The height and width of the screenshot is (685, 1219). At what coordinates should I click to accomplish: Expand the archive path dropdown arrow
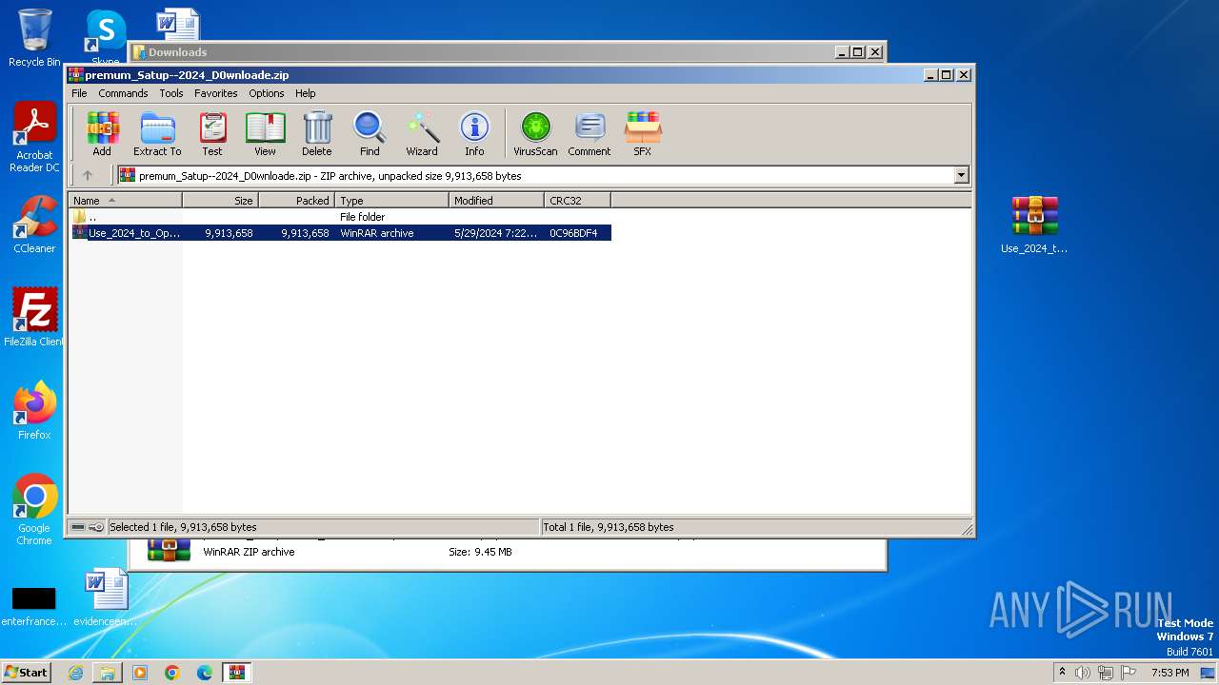(x=961, y=175)
